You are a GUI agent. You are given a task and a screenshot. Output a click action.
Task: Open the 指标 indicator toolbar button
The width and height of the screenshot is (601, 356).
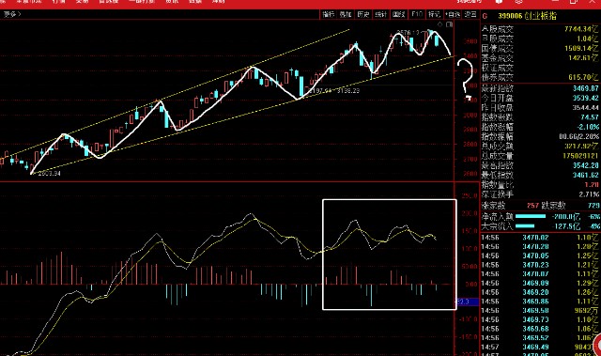tap(329, 14)
